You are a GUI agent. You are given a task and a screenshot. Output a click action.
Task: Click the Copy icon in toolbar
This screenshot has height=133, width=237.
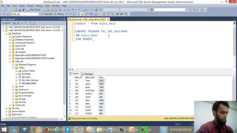click(64, 10)
